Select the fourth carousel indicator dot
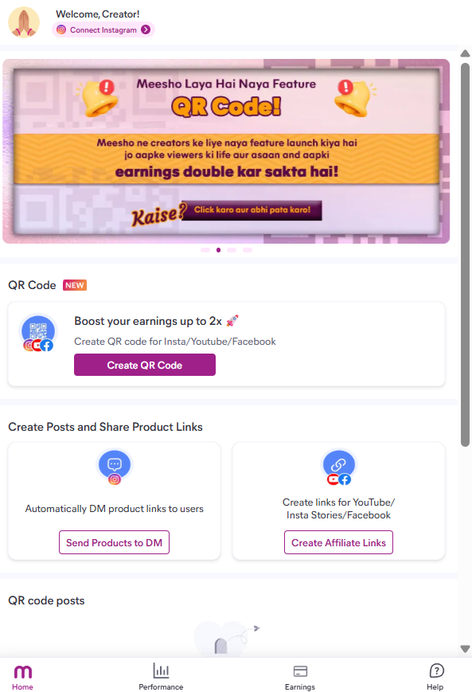The height and width of the screenshot is (692, 472). click(248, 250)
